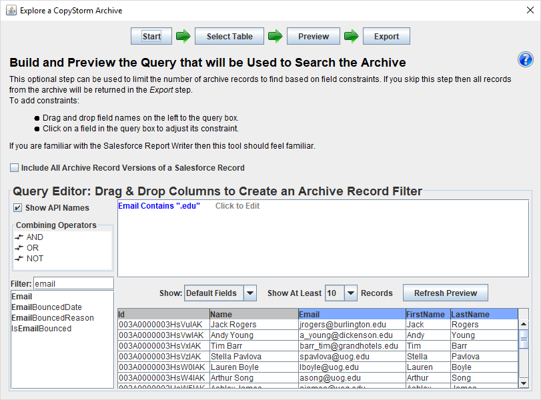Click the Java application icon in title bar
Screen dimensions: 541x400
pos(11,11)
